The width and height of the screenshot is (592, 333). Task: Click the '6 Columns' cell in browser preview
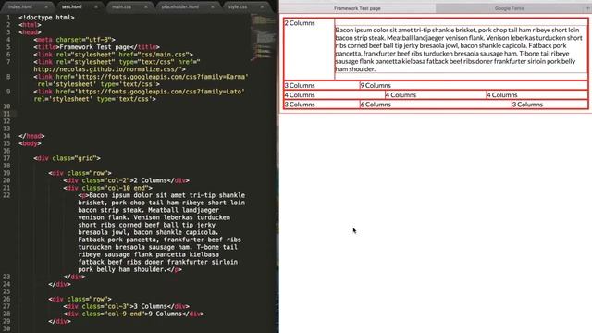tap(436, 105)
